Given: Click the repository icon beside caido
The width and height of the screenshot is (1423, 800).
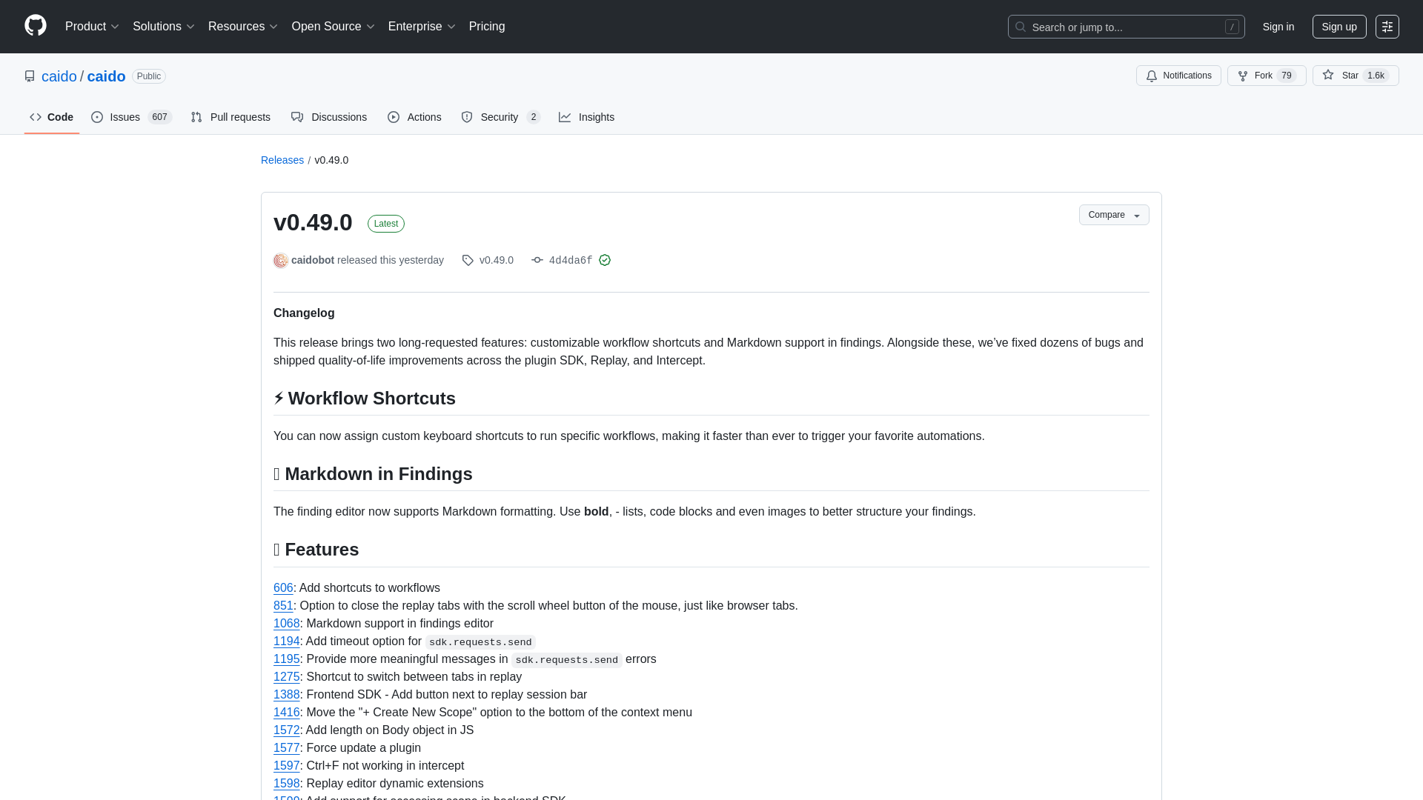Looking at the screenshot, I should 30,76.
